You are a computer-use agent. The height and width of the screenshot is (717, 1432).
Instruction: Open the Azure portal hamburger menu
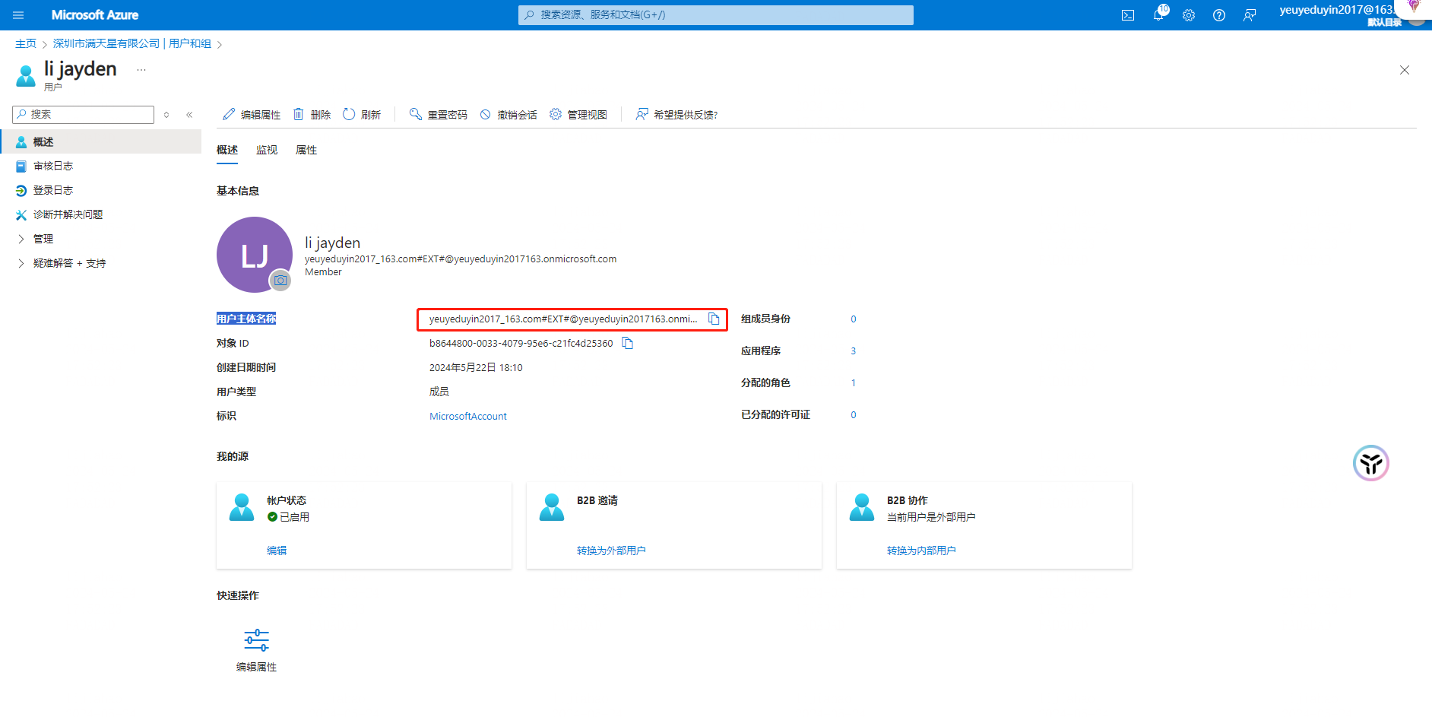click(18, 15)
